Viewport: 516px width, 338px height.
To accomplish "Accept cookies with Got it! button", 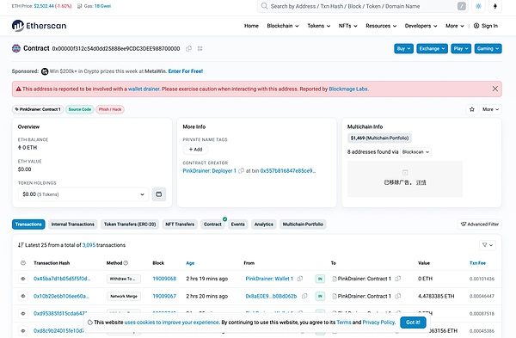I will pos(413,323).
